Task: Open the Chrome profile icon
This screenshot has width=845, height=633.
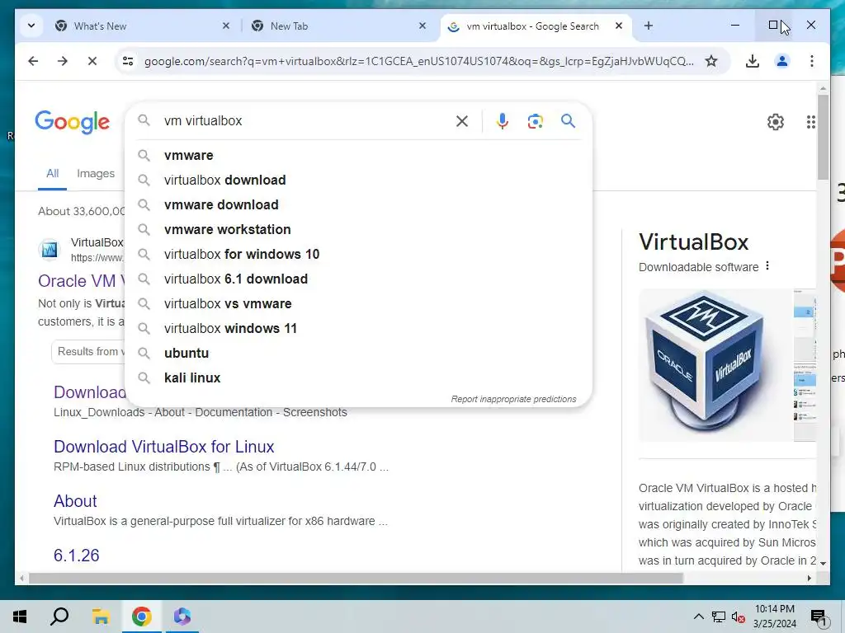Action: click(782, 61)
